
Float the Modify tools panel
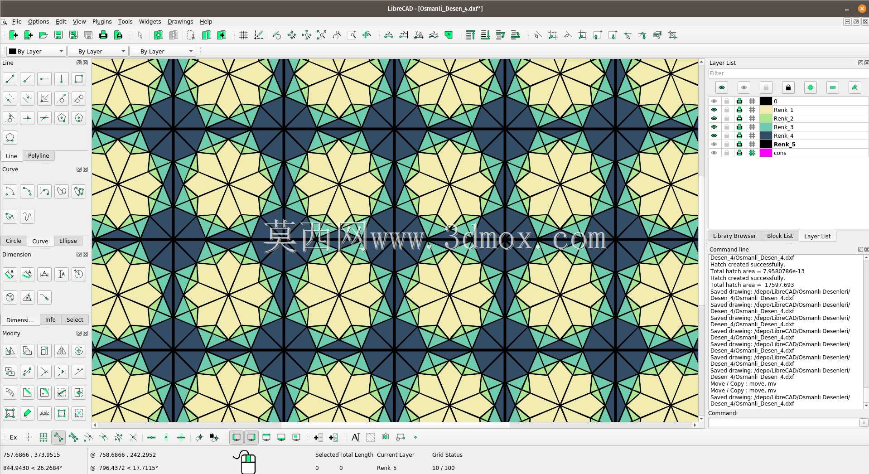[79, 334]
